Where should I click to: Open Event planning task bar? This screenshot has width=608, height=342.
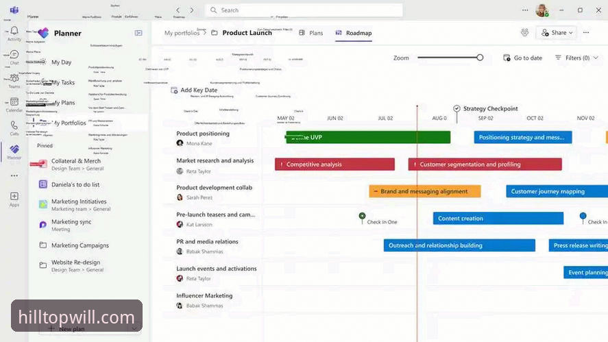(585, 273)
